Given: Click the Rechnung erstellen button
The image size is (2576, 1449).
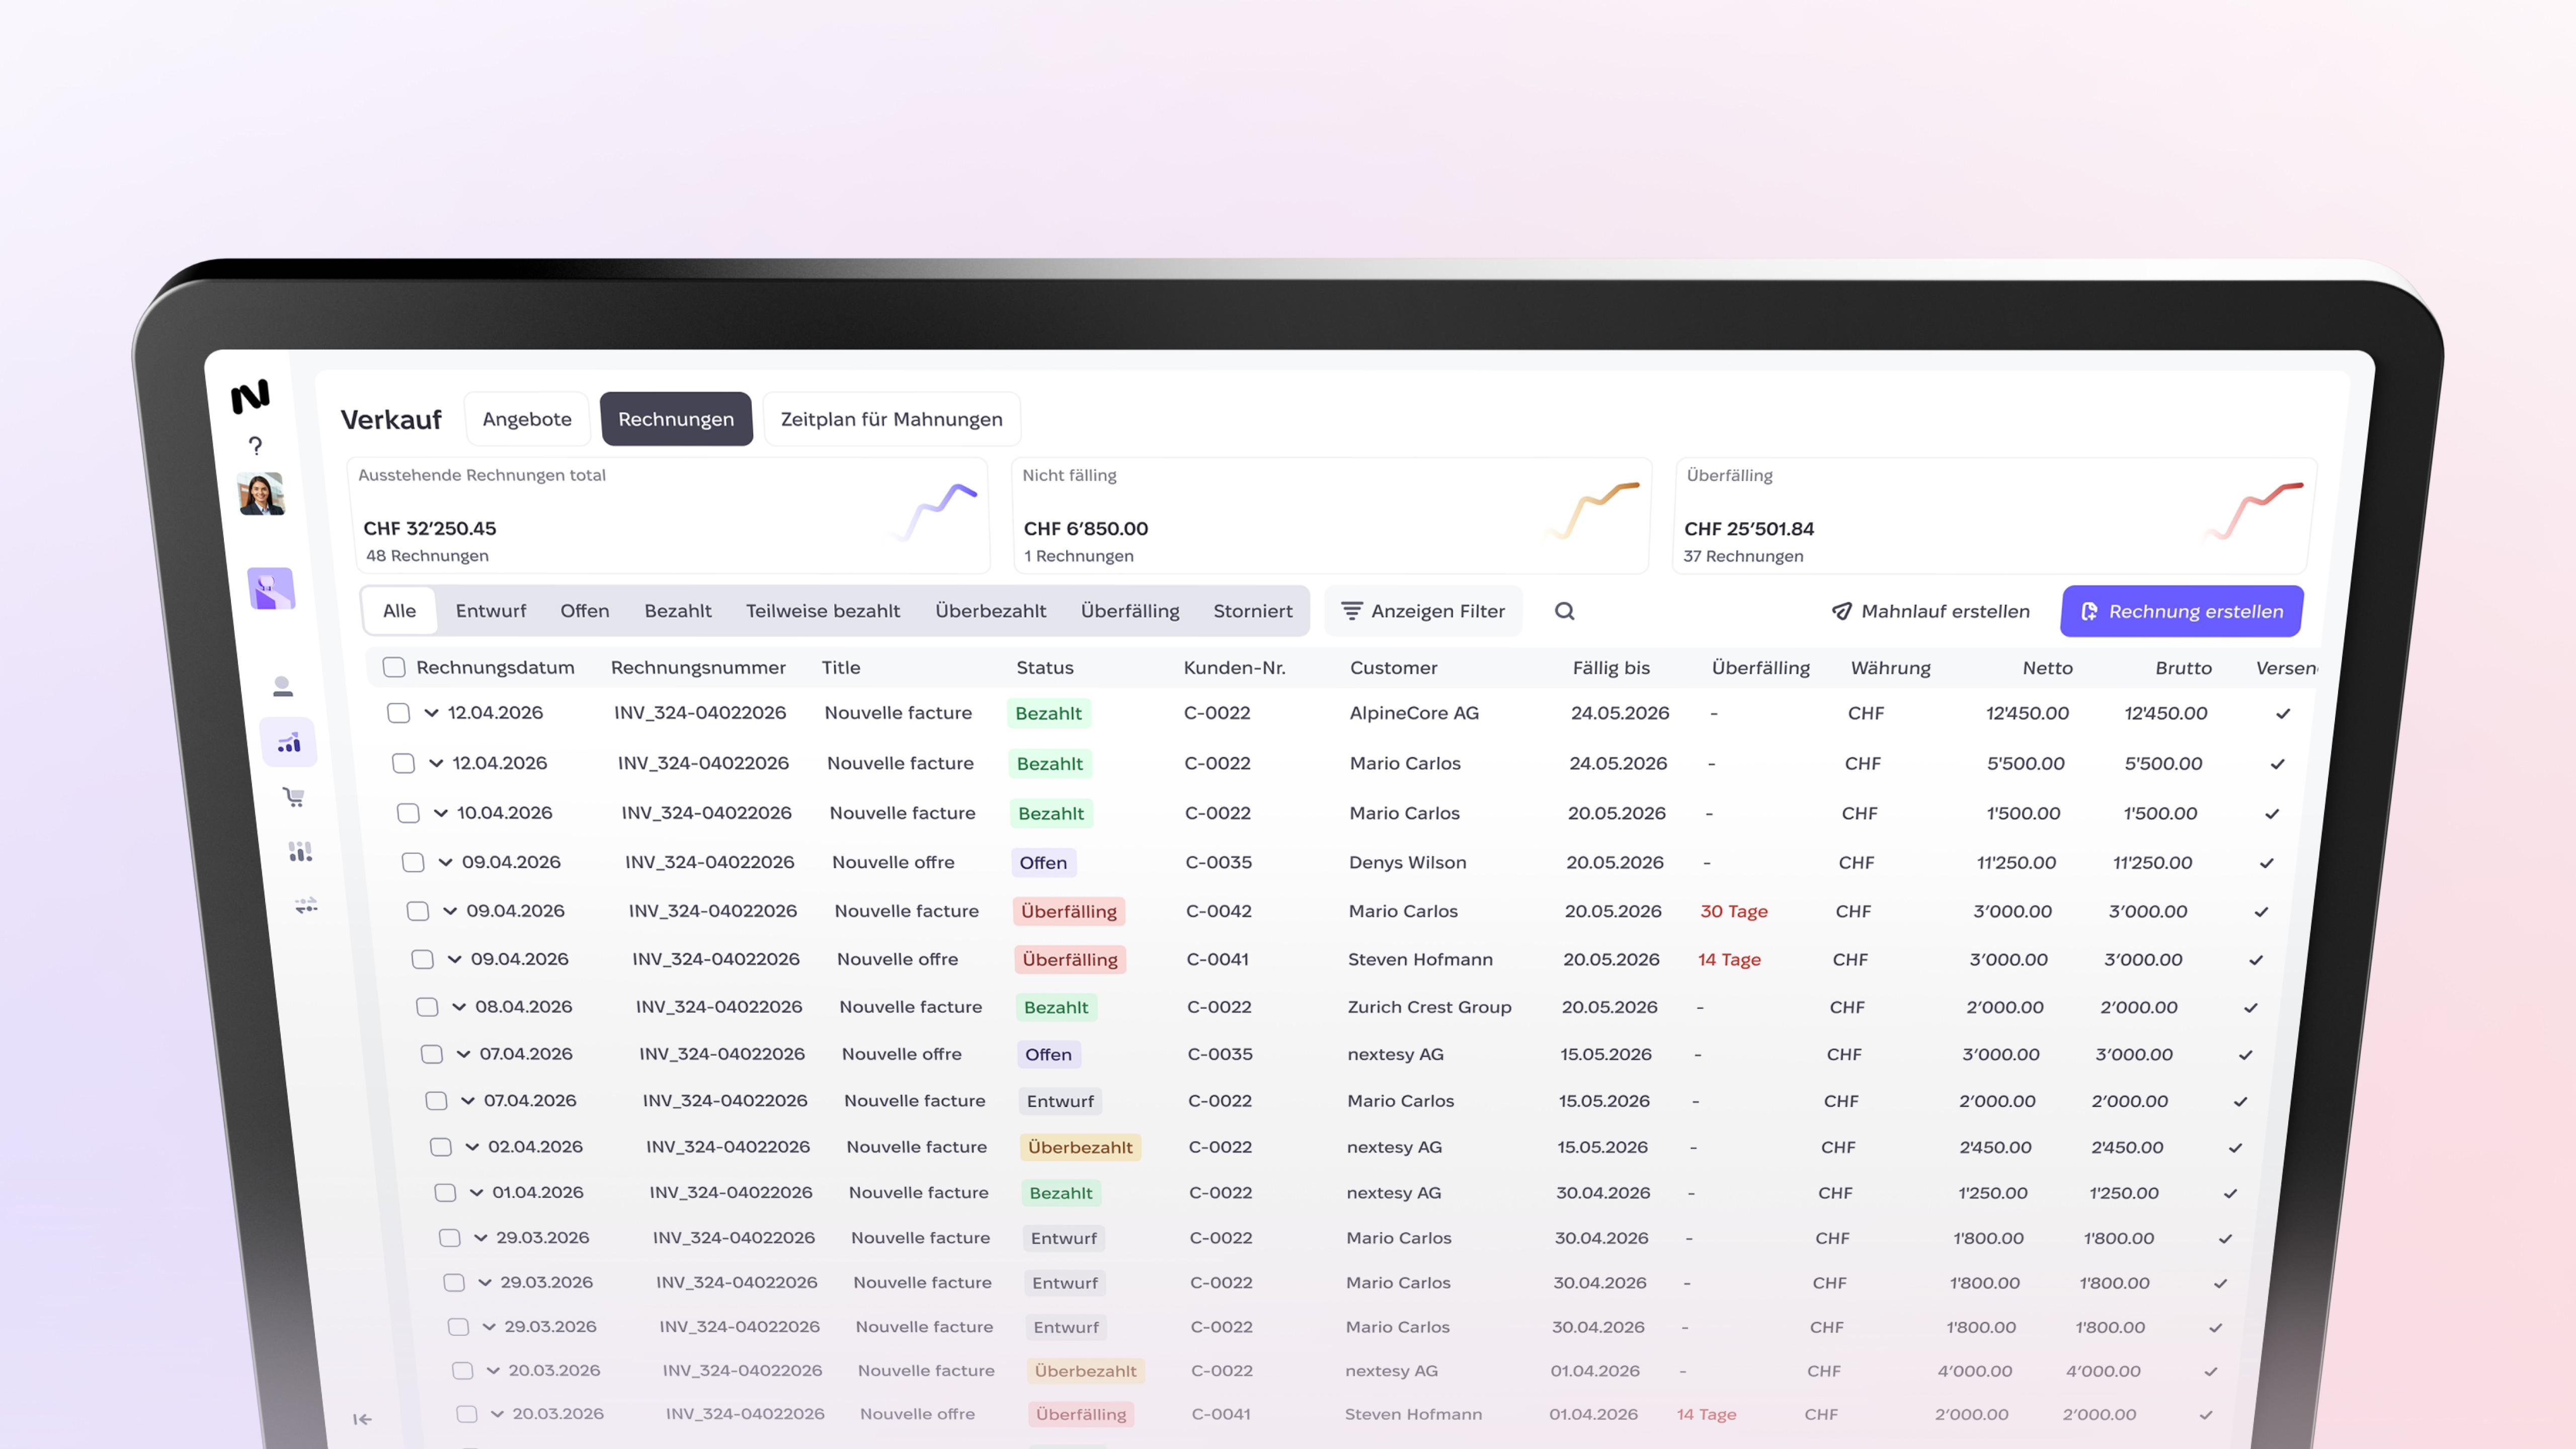Looking at the screenshot, I should click(x=2181, y=611).
